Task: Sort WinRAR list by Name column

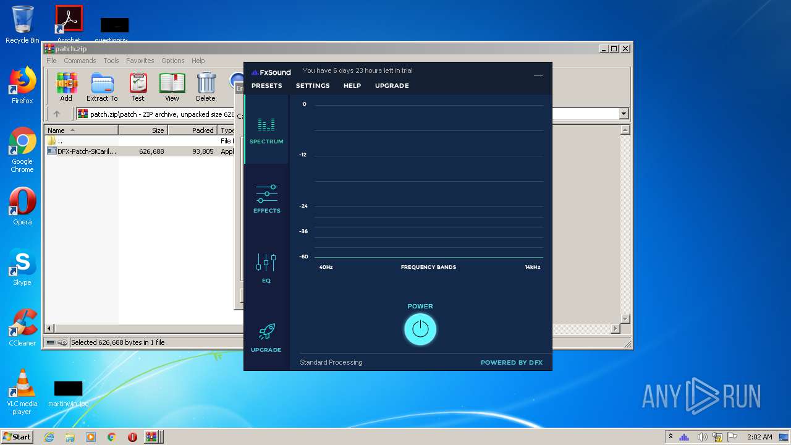Action: click(81, 130)
